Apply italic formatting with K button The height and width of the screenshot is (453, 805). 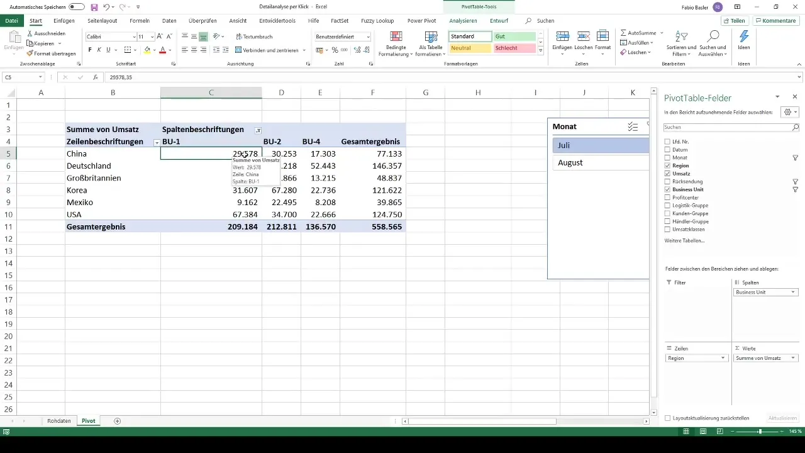tap(99, 50)
